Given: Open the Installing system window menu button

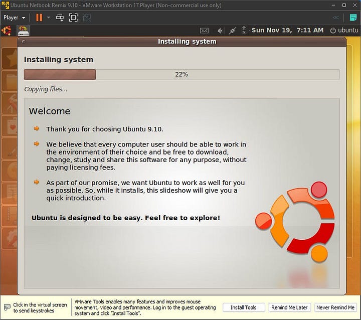Looking at the screenshot, I should [23, 42].
